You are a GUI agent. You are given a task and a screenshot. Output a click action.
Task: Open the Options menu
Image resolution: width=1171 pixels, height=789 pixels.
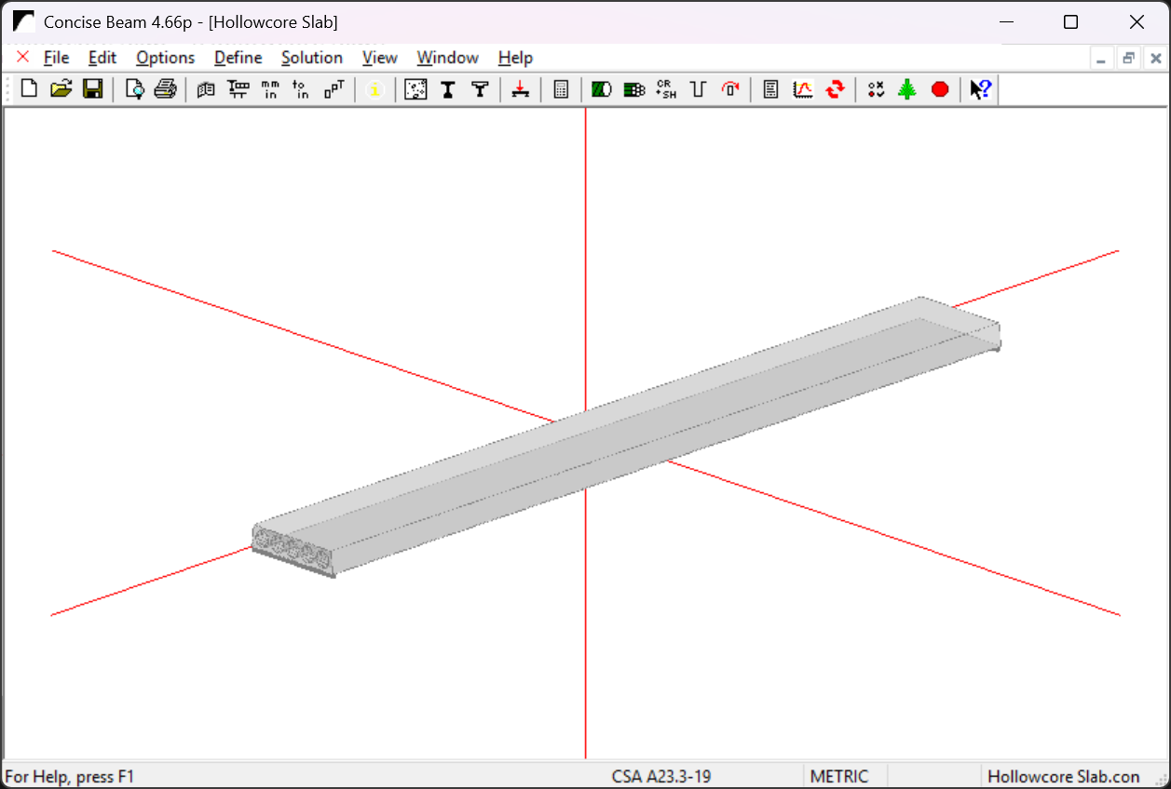point(165,58)
